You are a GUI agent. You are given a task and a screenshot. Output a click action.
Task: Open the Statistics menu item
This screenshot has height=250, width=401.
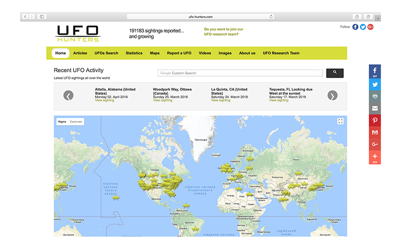(134, 53)
